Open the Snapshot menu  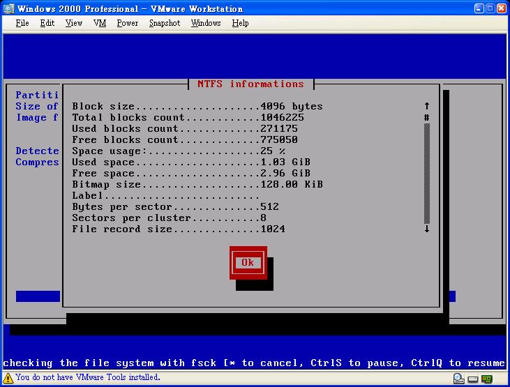pos(165,23)
